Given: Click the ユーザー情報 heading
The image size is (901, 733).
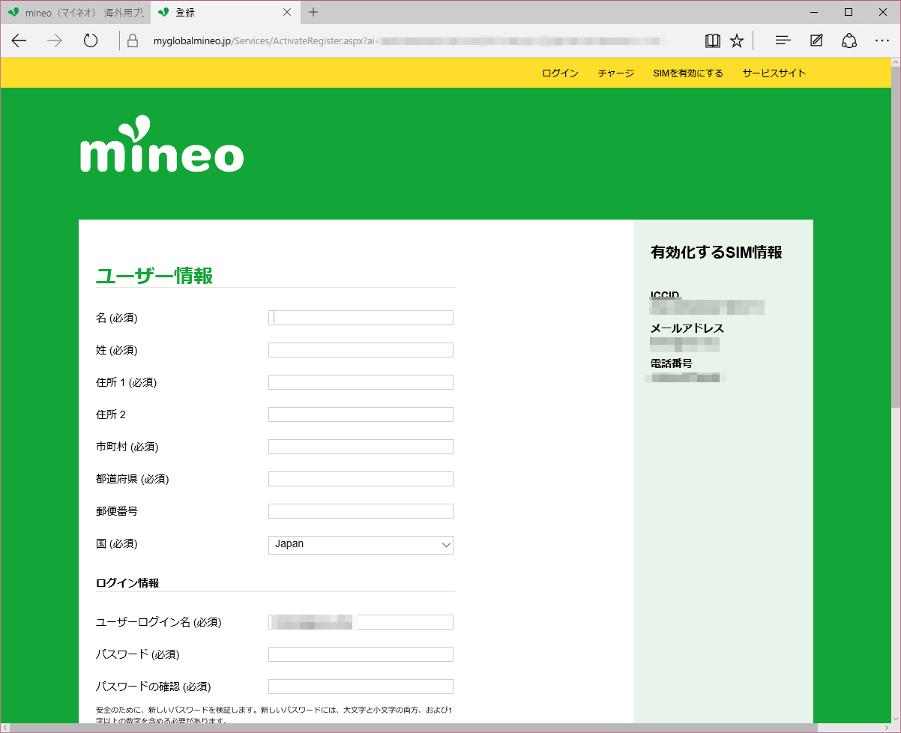Looking at the screenshot, I should (154, 276).
